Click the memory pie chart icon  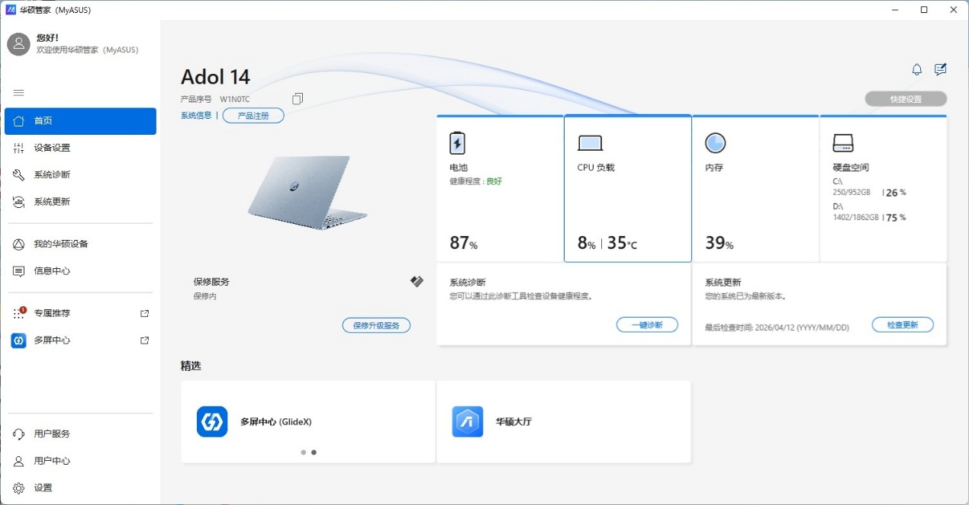tap(715, 142)
